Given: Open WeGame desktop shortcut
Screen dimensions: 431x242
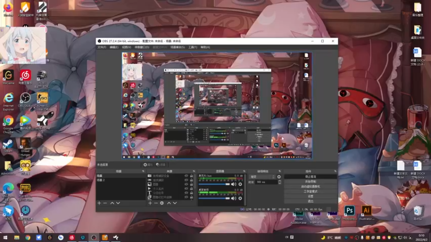Looking at the screenshot, I should [8, 77].
